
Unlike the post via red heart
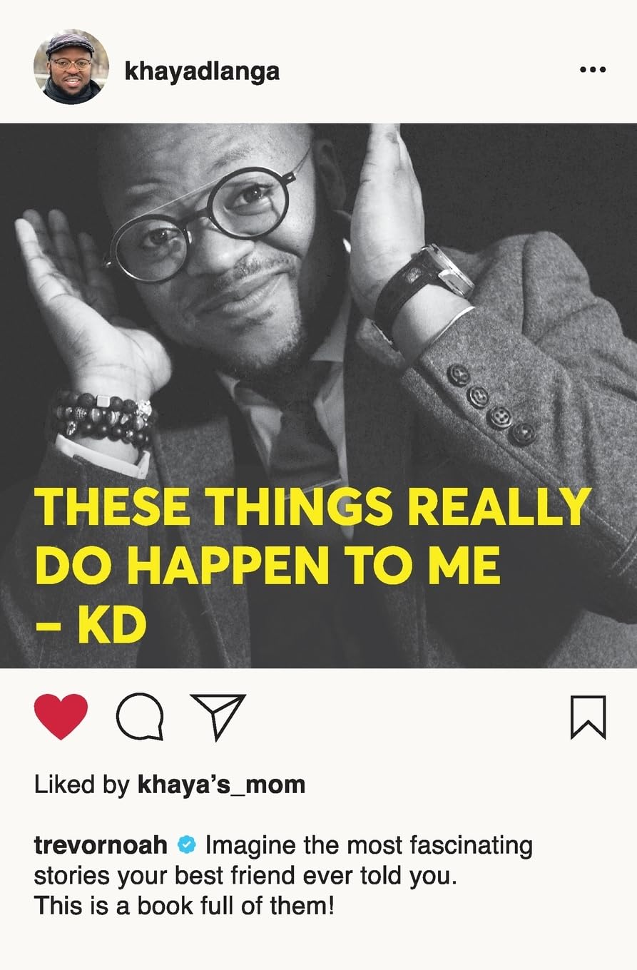click(61, 717)
